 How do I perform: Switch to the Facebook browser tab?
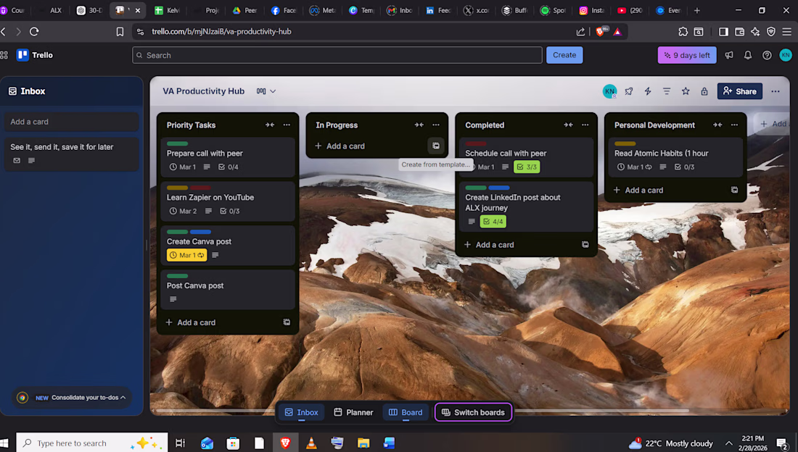point(283,10)
